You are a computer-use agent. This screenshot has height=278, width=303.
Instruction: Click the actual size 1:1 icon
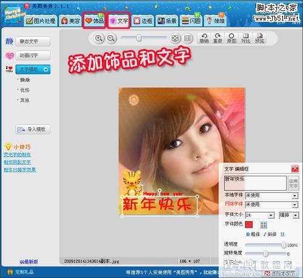(x=187, y=38)
